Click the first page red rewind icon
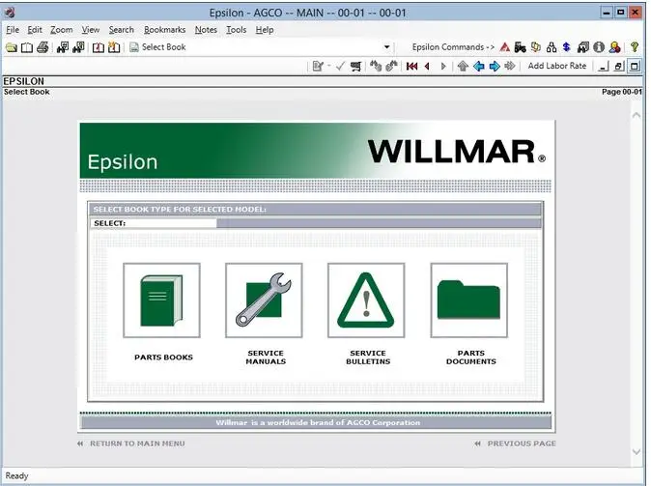 411,66
